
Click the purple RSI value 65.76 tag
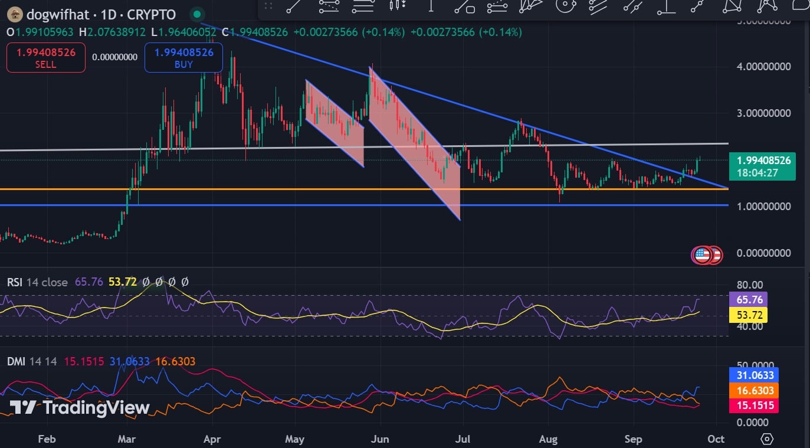(x=747, y=300)
